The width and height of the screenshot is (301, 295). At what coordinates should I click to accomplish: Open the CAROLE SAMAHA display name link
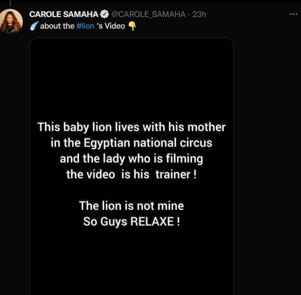pos(64,14)
